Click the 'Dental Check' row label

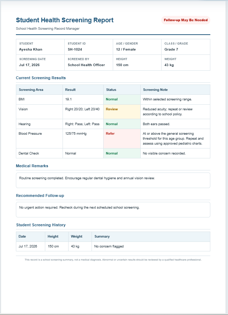click(x=29, y=153)
